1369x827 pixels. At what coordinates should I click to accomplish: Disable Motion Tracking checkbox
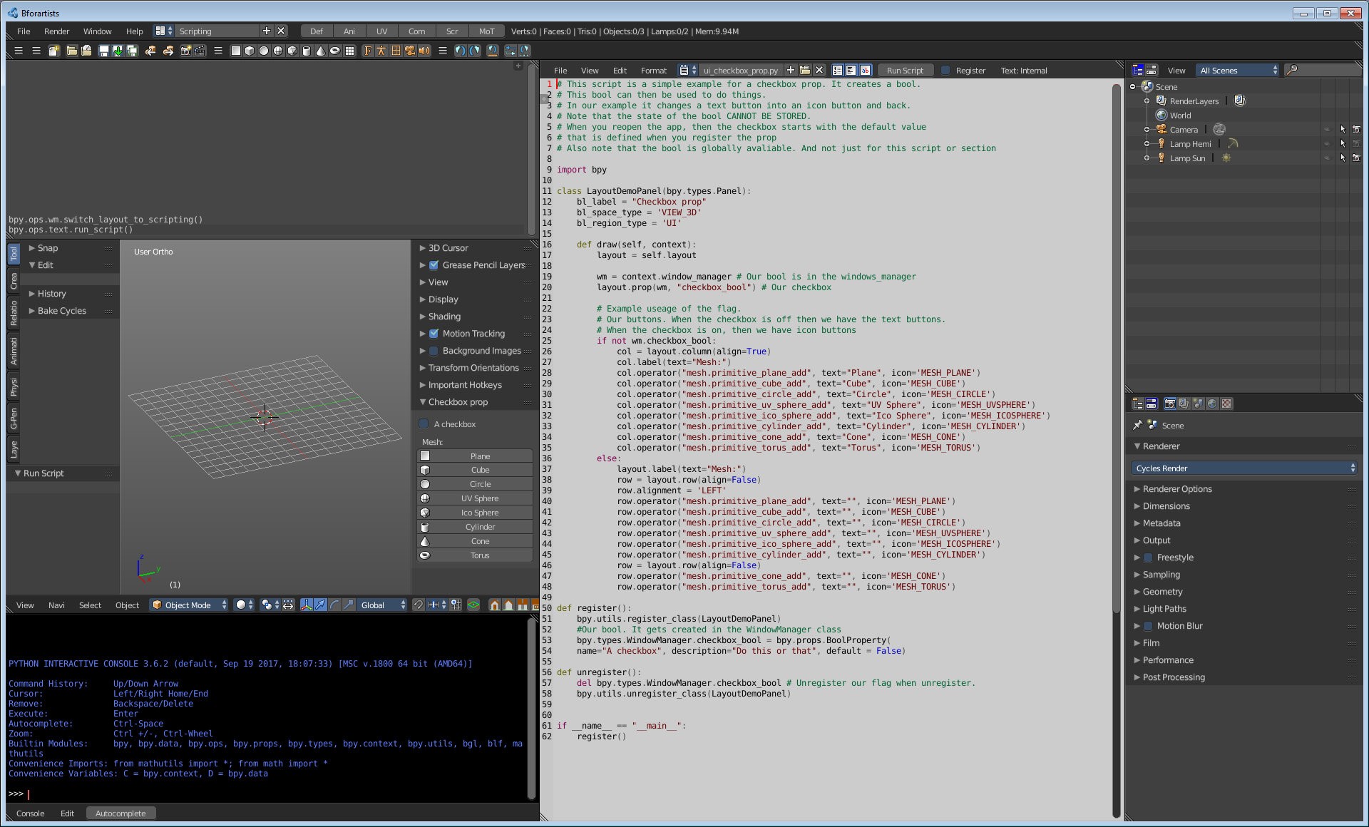(434, 334)
